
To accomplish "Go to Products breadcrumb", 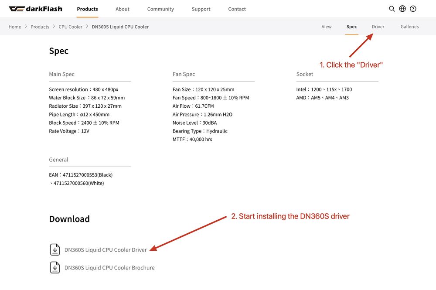I will (40, 27).
